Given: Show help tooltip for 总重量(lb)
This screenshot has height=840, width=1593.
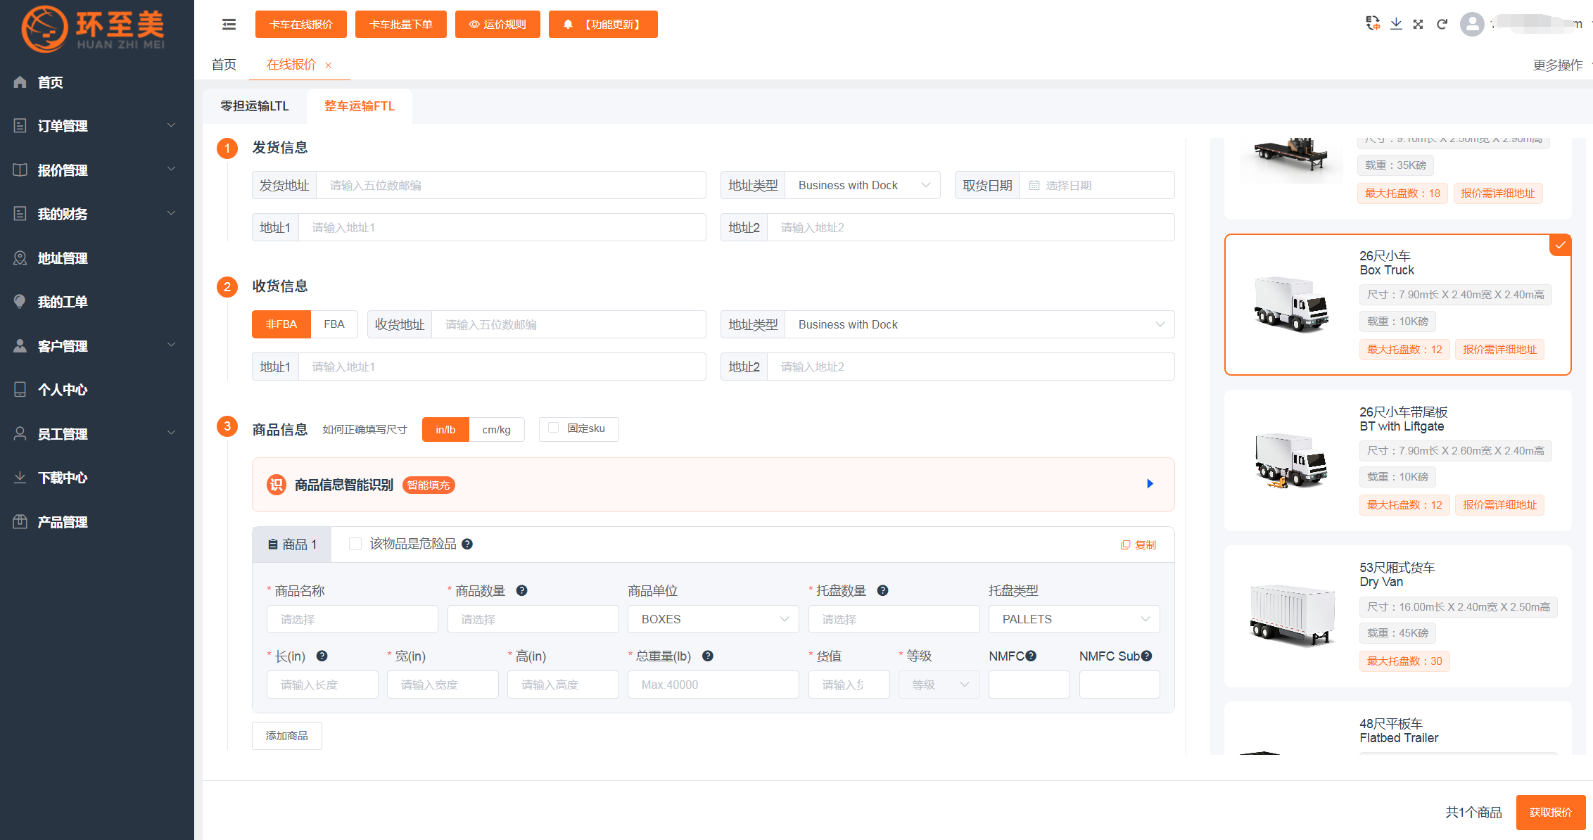Looking at the screenshot, I should coord(708,656).
